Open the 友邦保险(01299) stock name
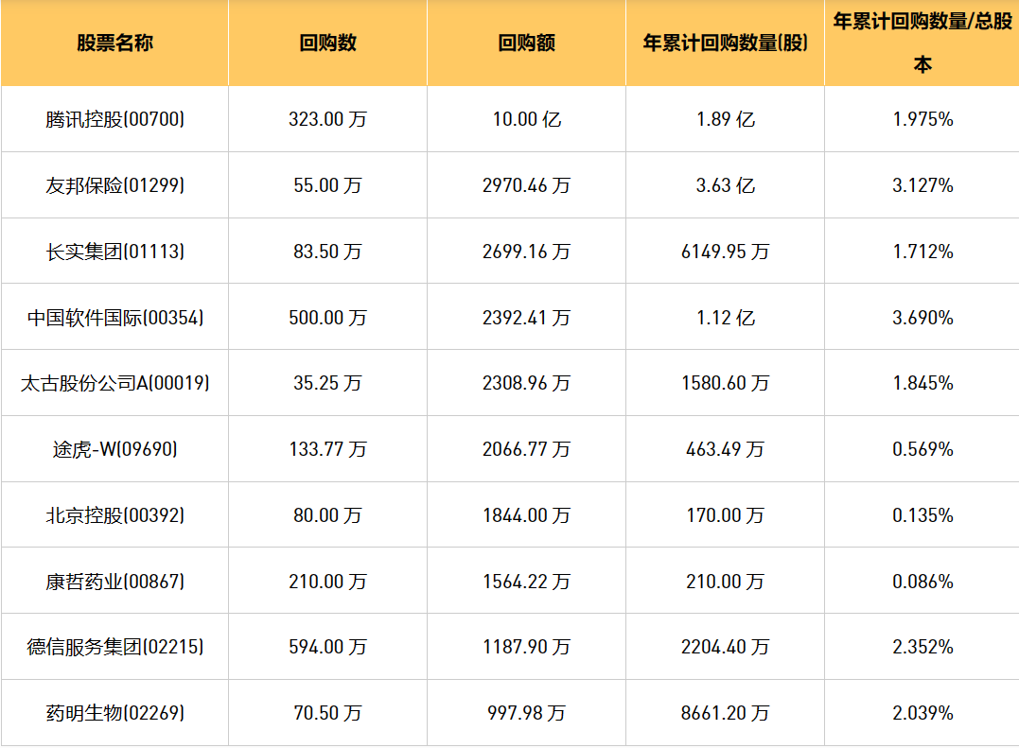Viewport: 1019px width, 748px height. [x=114, y=185]
